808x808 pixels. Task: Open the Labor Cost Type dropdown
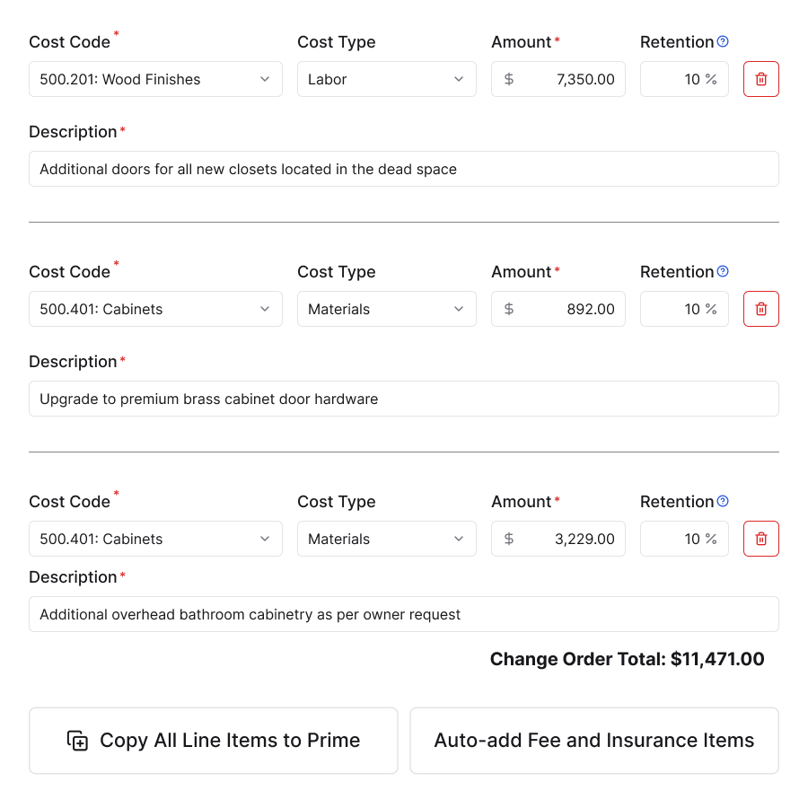click(386, 79)
